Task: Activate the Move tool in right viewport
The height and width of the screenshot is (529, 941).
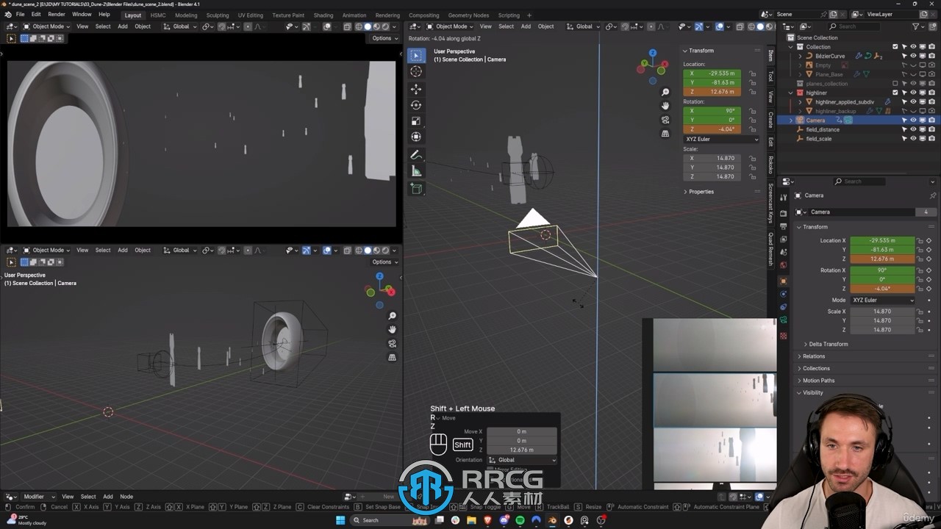Action: click(x=416, y=89)
